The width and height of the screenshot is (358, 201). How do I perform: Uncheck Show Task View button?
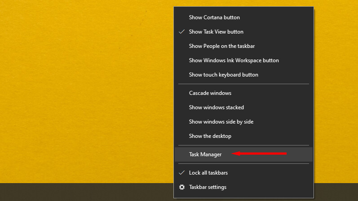[x=216, y=32]
